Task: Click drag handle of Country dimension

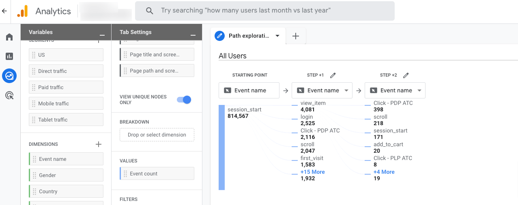Action: click(34, 191)
